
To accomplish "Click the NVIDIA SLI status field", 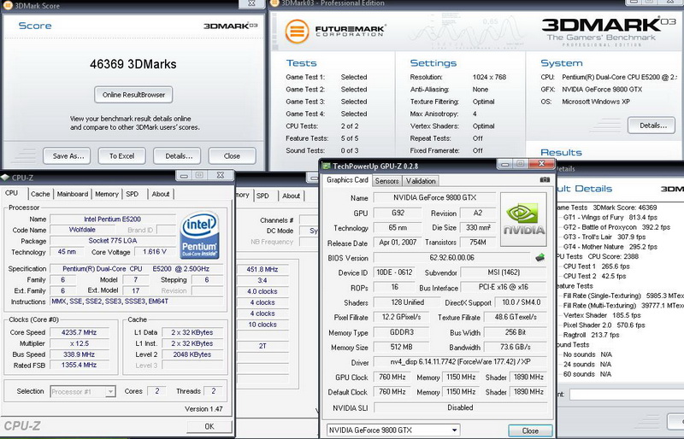I will click(460, 407).
